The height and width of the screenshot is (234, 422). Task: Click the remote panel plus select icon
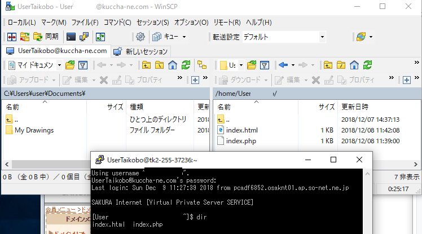[x=407, y=80]
